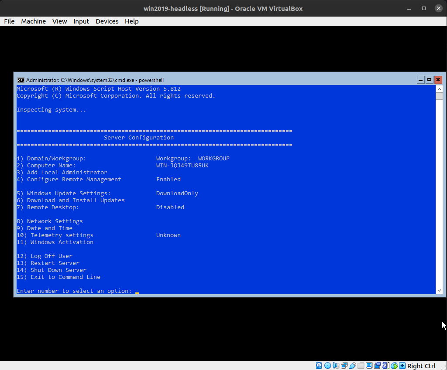Screen dimensions: 447x370
Task: Click the console scrollbar up arrow
Action: pyautogui.click(x=439, y=89)
